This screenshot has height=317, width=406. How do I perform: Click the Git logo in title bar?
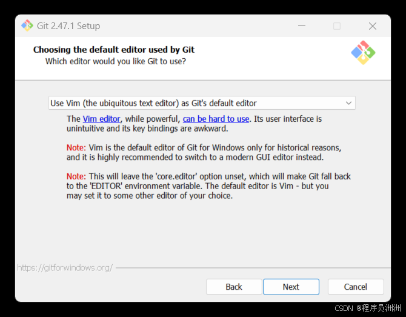(x=27, y=25)
